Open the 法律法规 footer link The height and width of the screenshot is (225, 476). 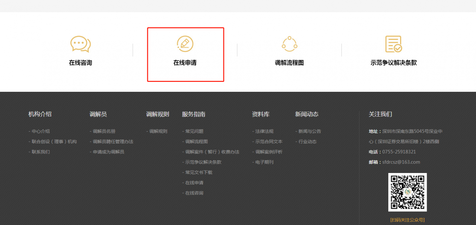(263, 131)
